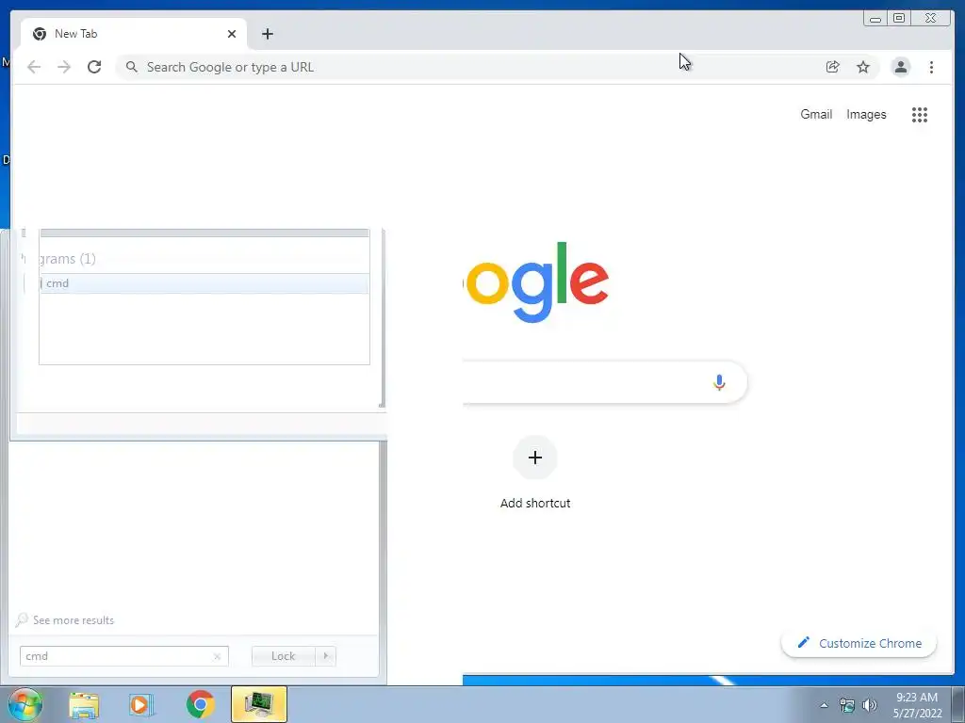Share this page icon

833,67
